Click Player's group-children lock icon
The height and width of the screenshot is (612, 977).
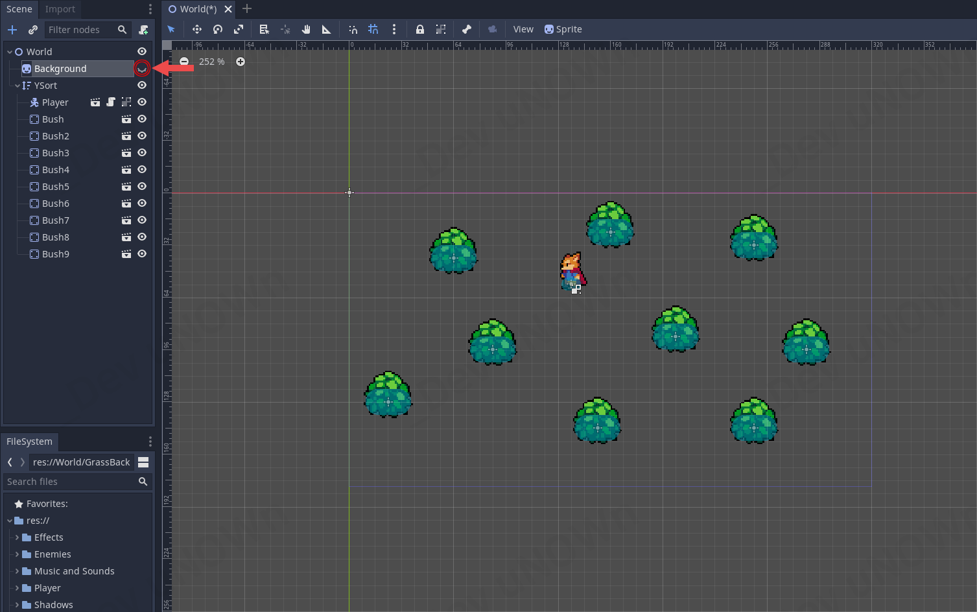click(x=126, y=102)
